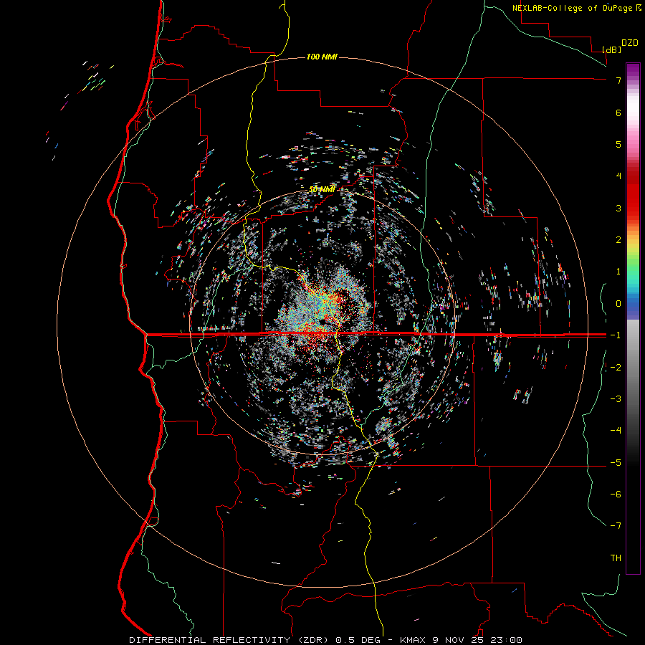
Task: Click the DZD label above the scale
Action: (x=629, y=43)
